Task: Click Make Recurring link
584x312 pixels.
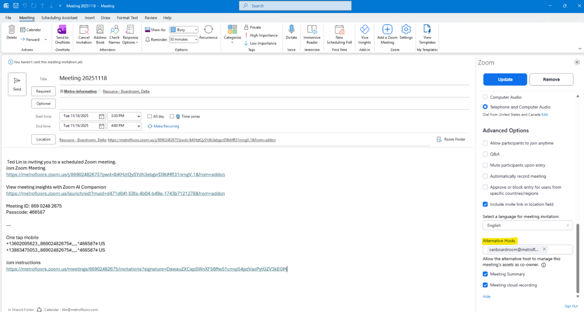Action: coord(163,126)
